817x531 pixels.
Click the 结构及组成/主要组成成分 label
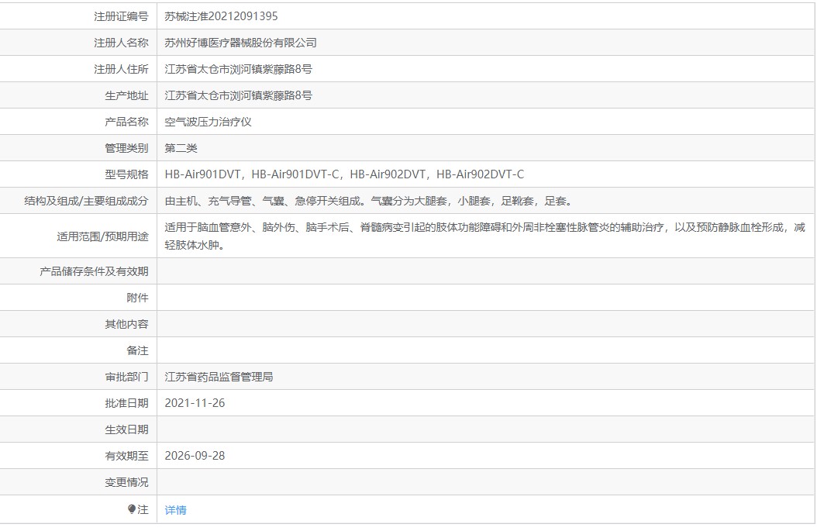pyautogui.click(x=86, y=201)
